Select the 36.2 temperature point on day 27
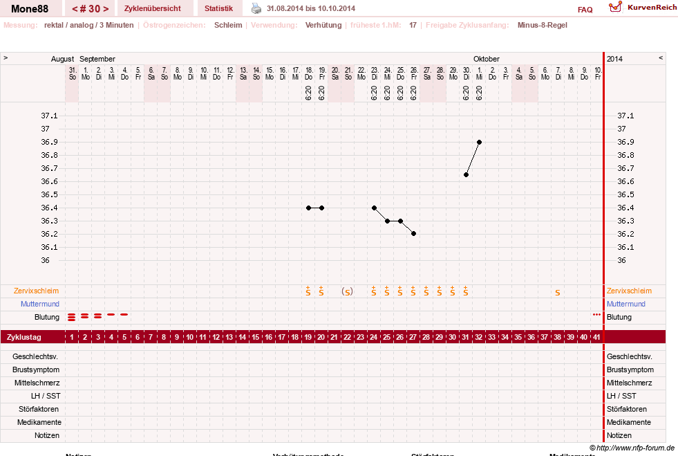Viewport: 678px width, 456px height. pyautogui.click(x=413, y=233)
